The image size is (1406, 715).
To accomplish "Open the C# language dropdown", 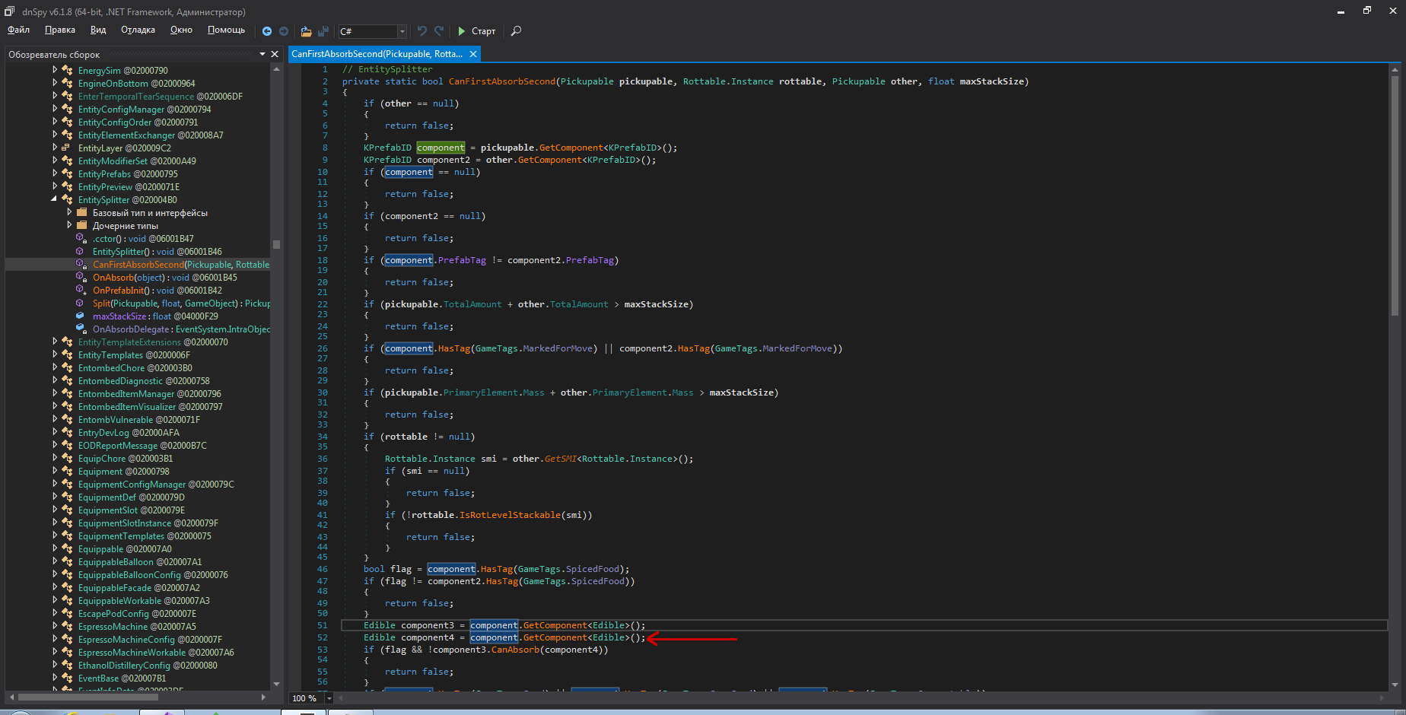I will pyautogui.click(x=402, y=31).
